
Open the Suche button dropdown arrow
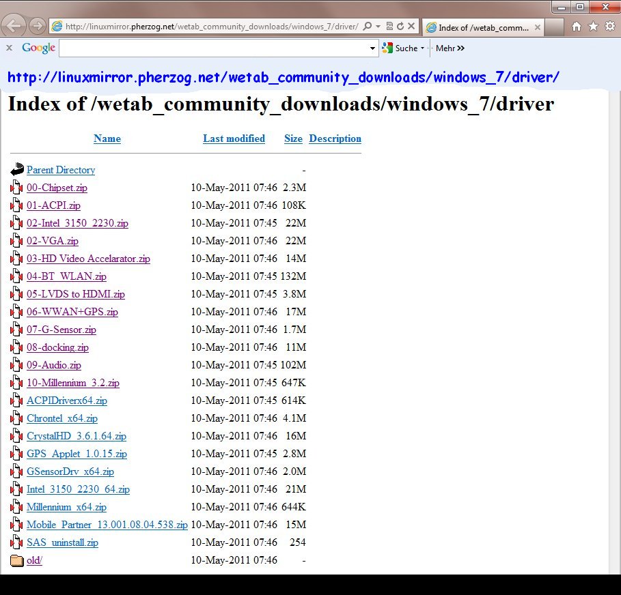423,48
